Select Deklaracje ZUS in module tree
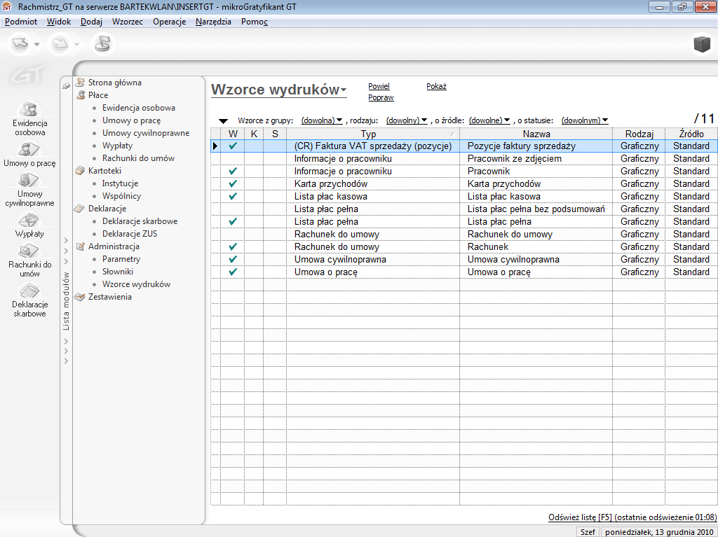This screenshot has width=718, height=537. point(130,234)
